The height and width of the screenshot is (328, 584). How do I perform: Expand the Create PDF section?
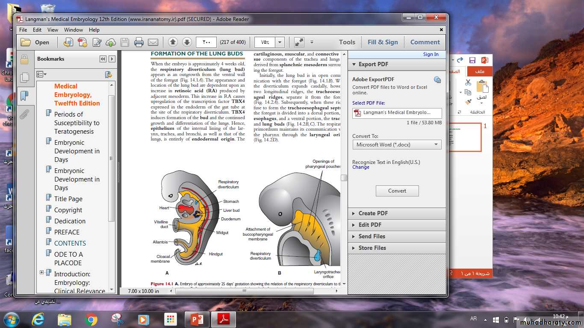373,213
